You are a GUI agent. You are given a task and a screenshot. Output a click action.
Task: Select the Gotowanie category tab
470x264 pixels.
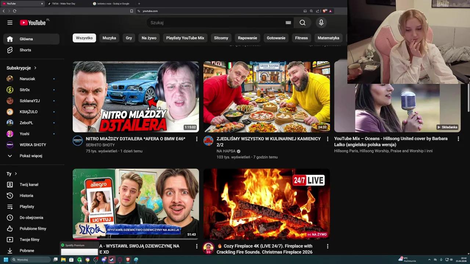(276, 38)
